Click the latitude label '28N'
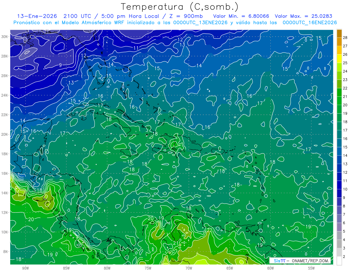Screen dimensions: 353x272 tap(4, 56)
